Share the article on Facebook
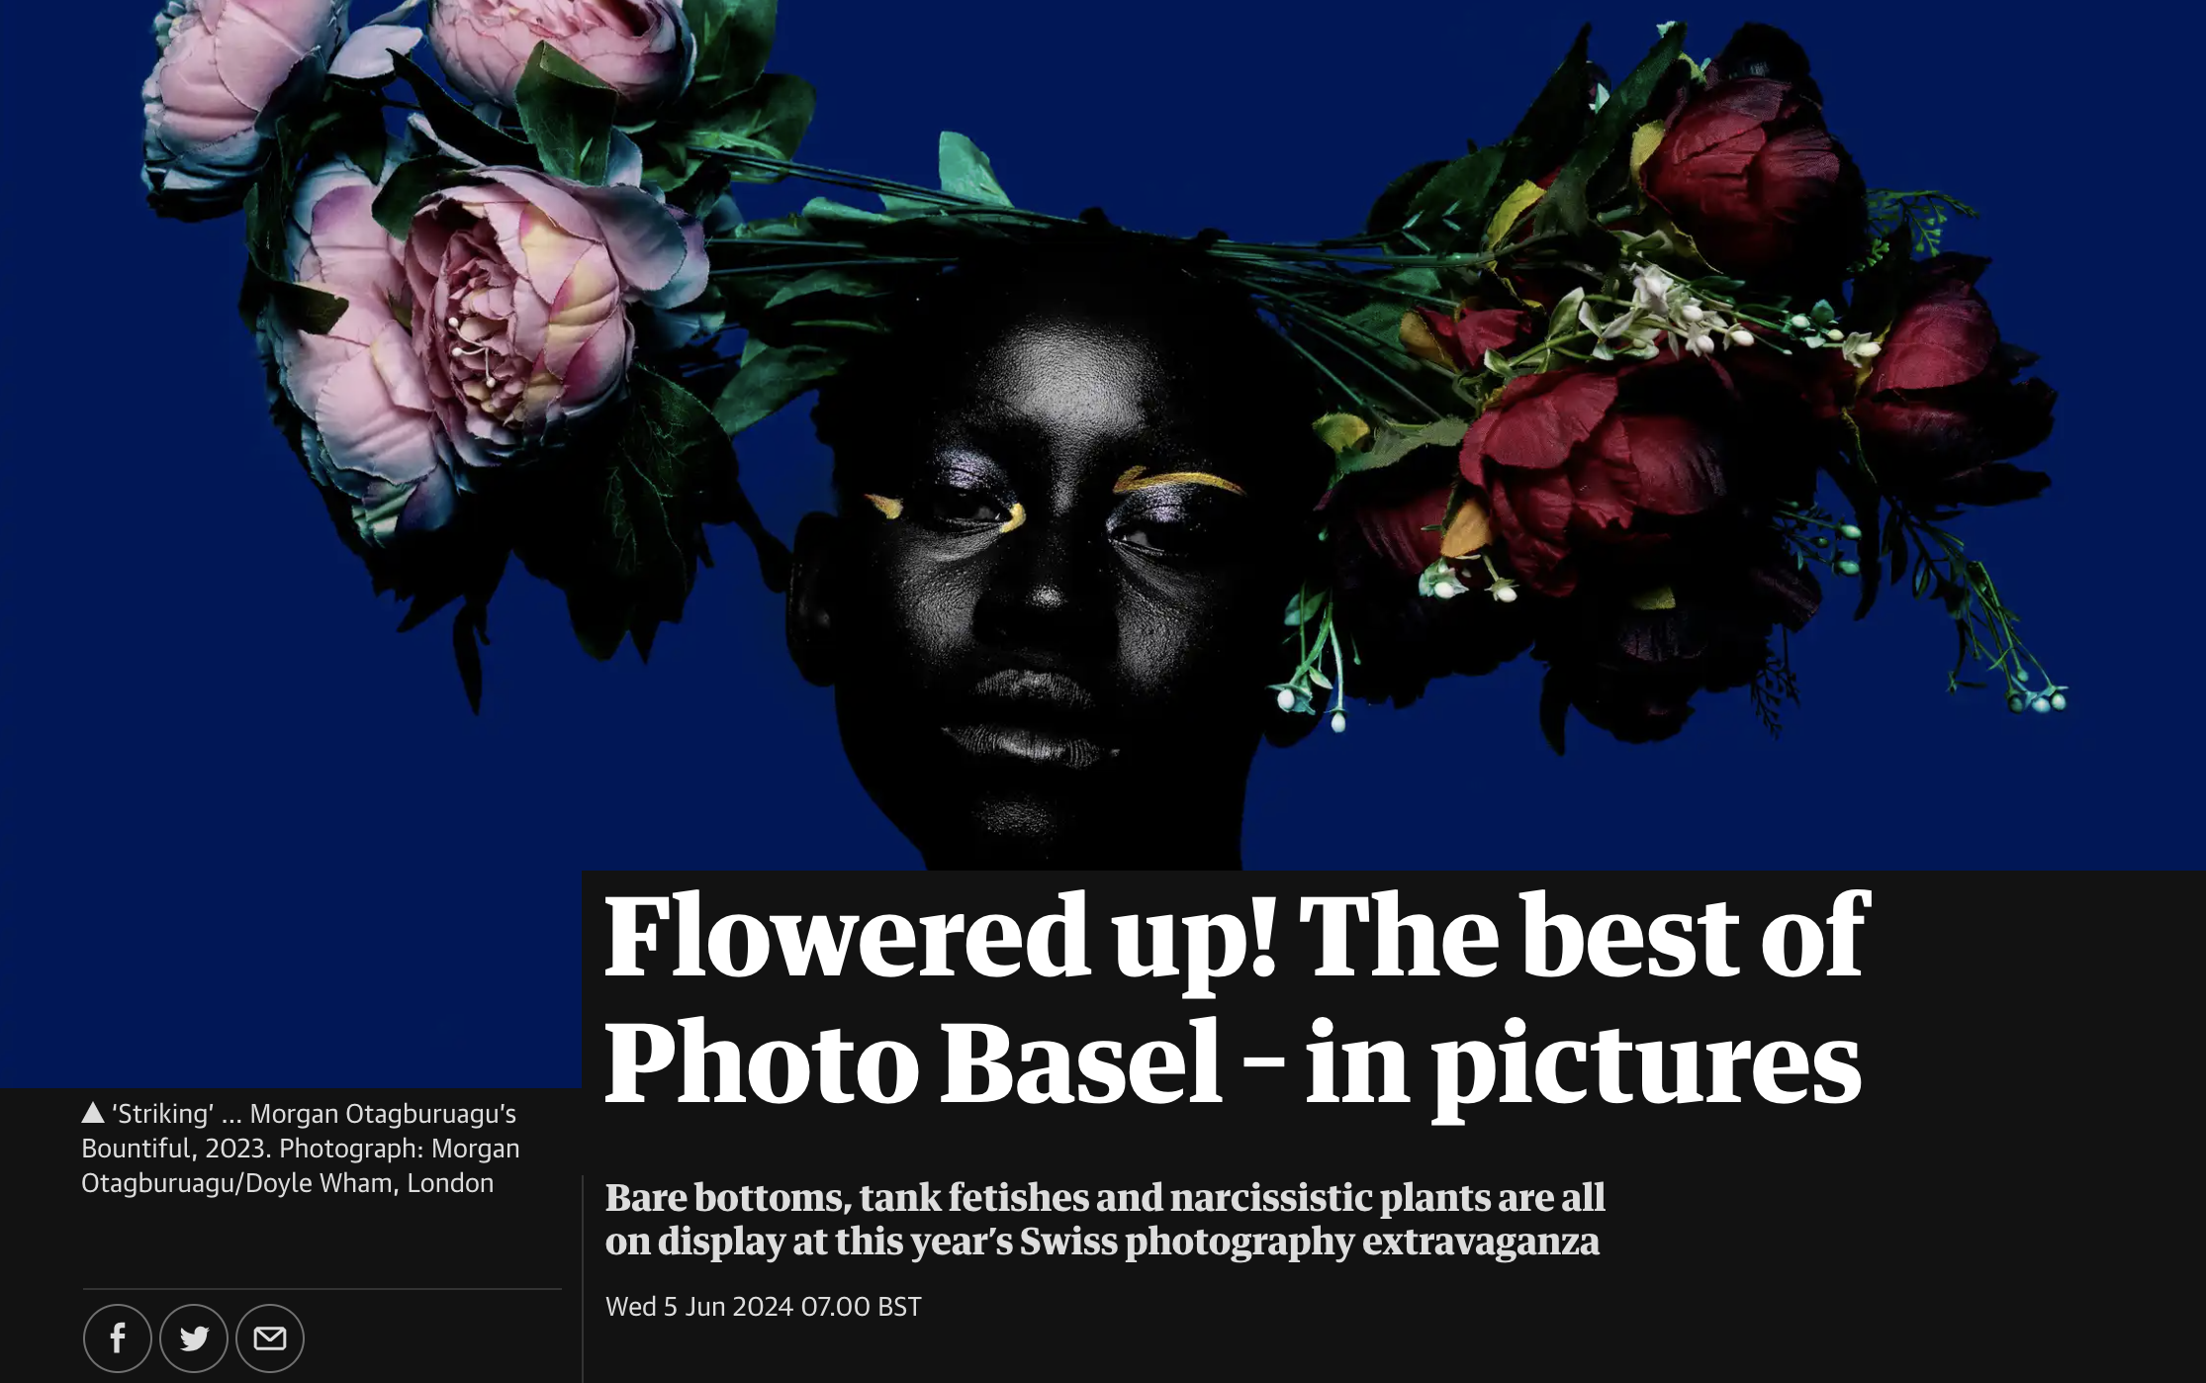The image size is (2206, 1383). click(117, 1337)
